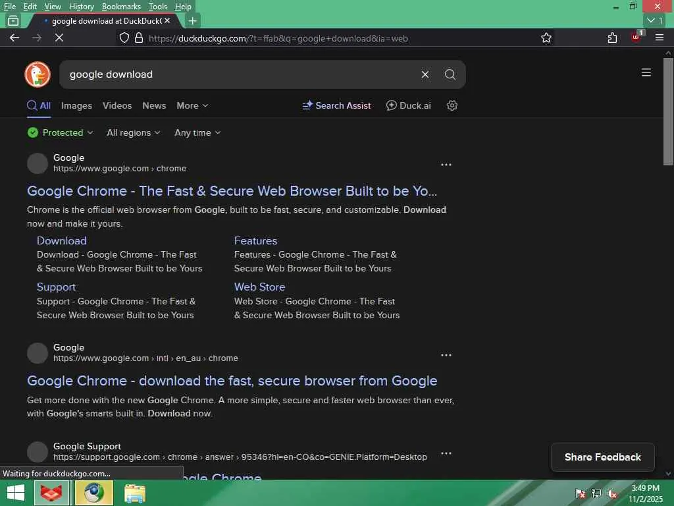Submit search with the magnifying glass icon
The width and height of the screenshot is (674, 506).
coord(450,74)
